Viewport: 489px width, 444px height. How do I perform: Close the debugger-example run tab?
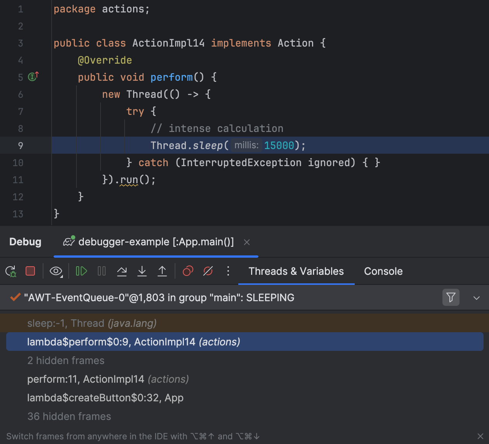click(247, 242)
